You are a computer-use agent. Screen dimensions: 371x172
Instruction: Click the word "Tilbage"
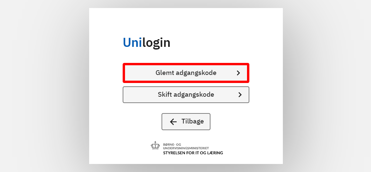tap(193, 121)
